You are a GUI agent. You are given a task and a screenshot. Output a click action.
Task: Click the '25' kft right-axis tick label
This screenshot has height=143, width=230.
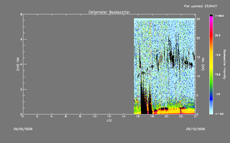pyautogui.click(x=198, y=19)
